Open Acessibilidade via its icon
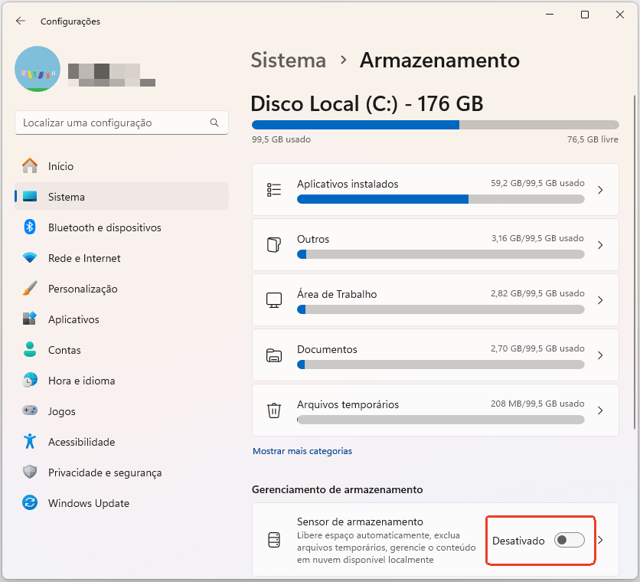The width and height of the screenshot is (640, 582). pyautogui.click(x=28, y=442)
